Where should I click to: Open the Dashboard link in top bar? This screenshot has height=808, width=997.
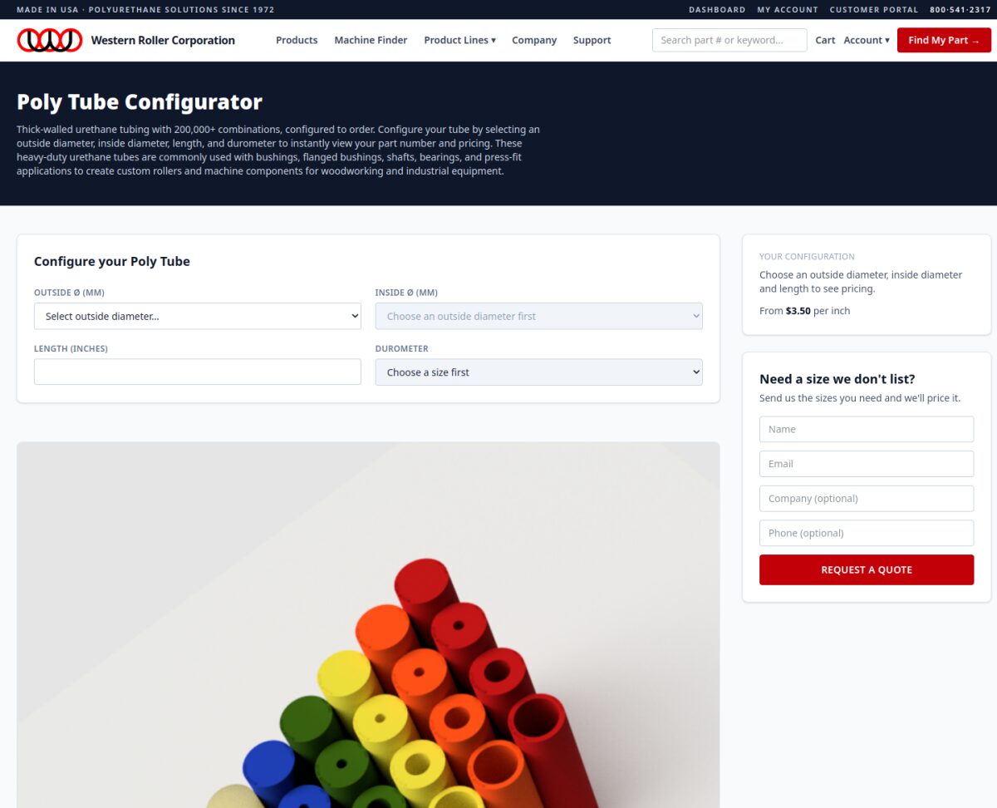tap(717, 10)
